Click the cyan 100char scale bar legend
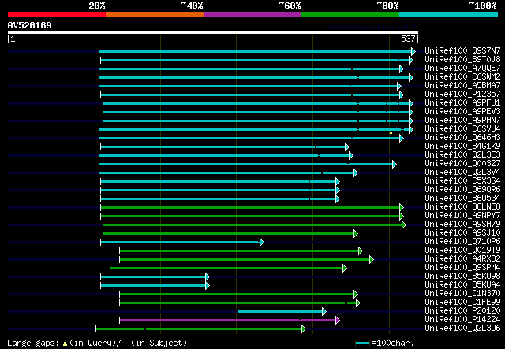 coord(363,343)
